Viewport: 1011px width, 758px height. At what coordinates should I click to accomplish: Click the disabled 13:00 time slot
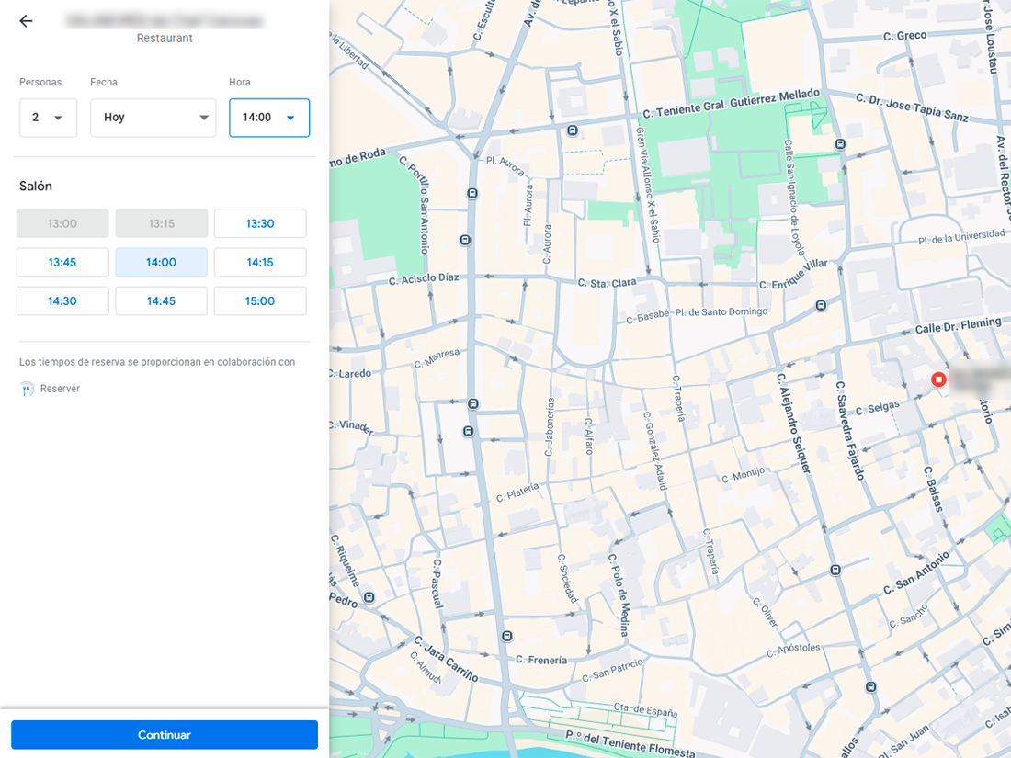pyautogui.click(x=62, y=223)
